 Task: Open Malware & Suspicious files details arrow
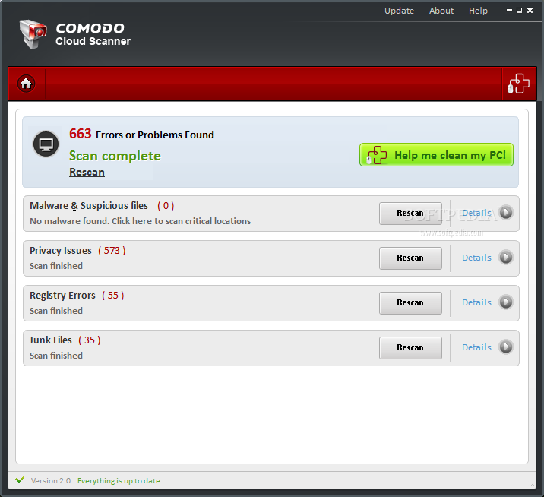pos(506,213)
